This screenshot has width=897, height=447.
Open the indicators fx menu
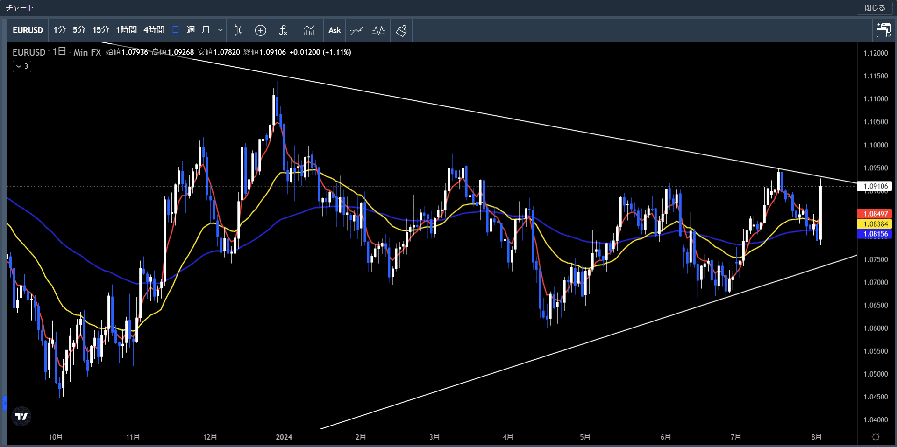coord(283,30)
